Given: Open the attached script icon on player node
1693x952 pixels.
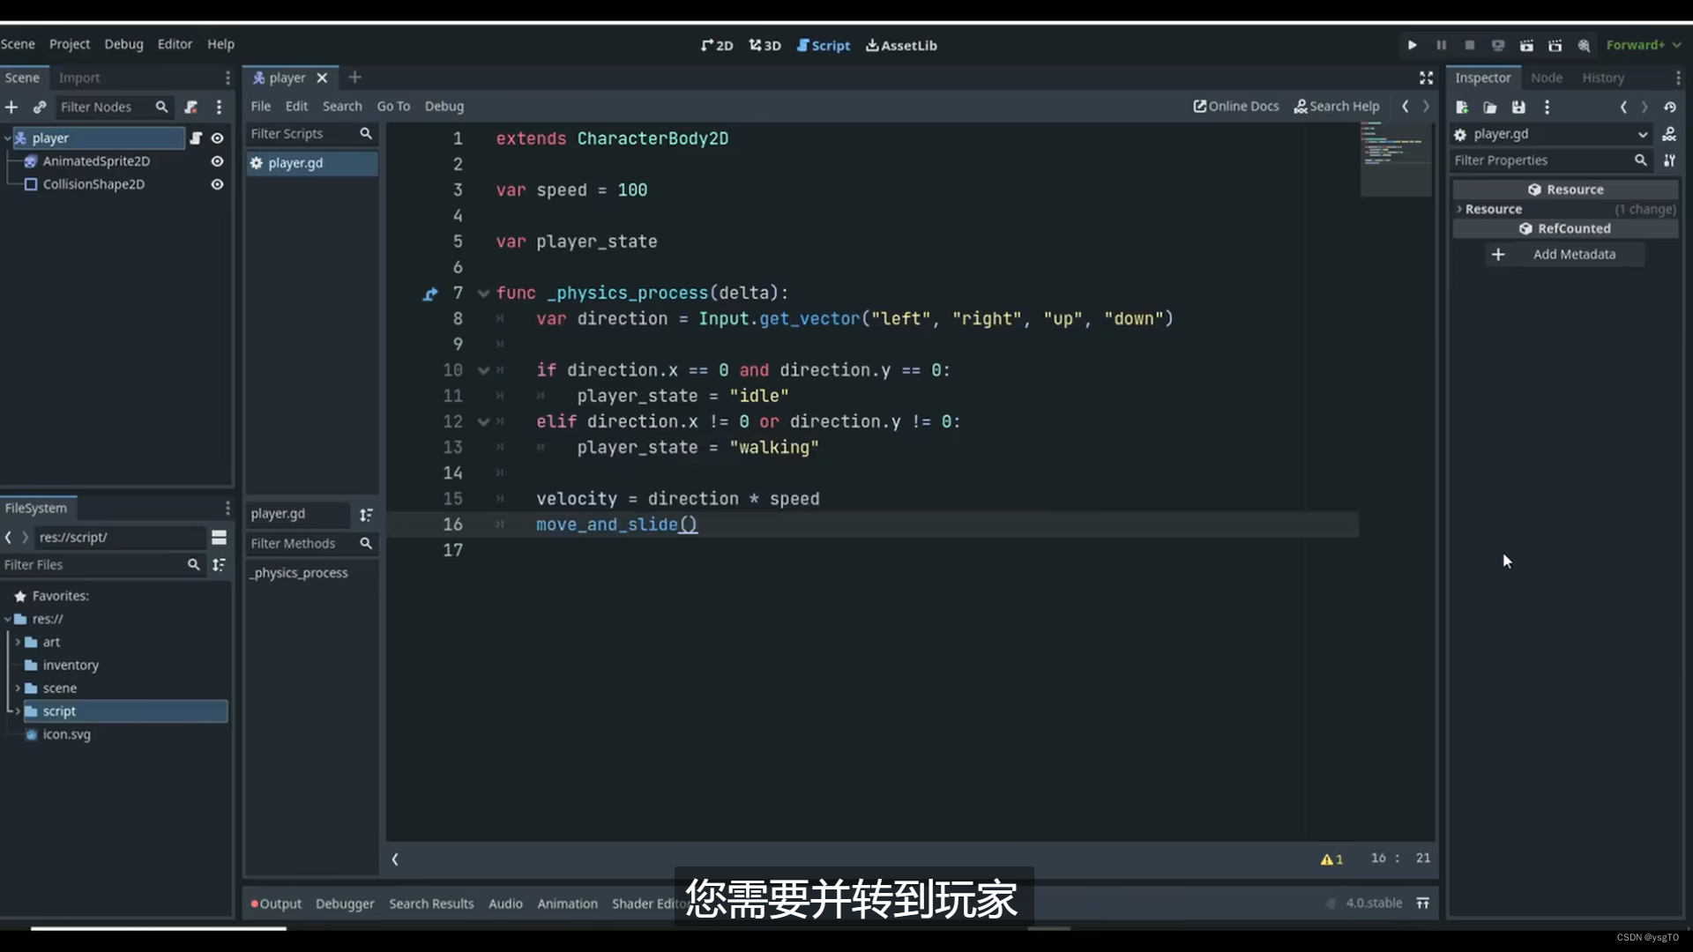Looking at the screenshot, I should (x=196, y=138).
